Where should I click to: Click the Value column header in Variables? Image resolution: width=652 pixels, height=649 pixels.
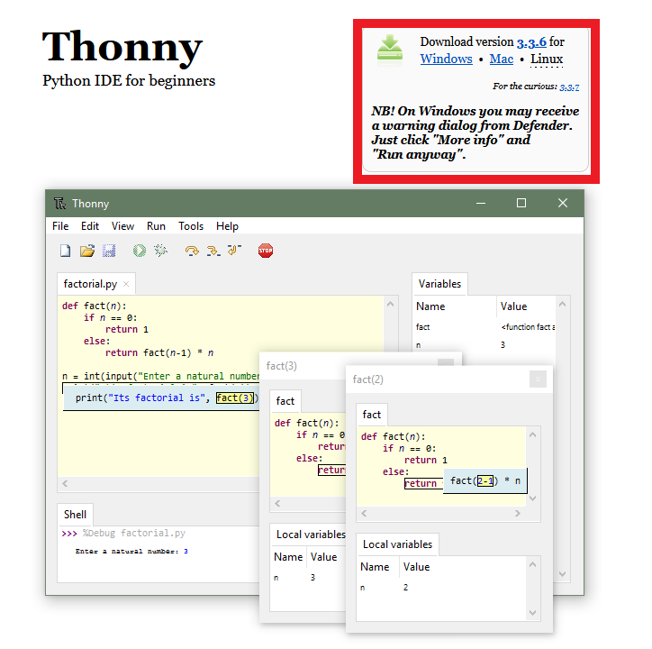(526, 306)
